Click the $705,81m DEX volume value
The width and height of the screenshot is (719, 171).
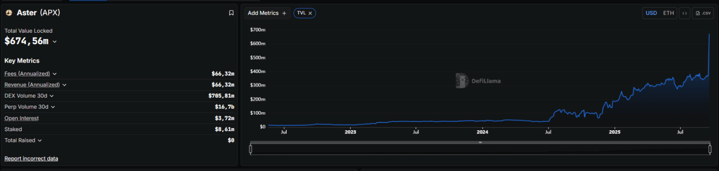tap(221, 96)
